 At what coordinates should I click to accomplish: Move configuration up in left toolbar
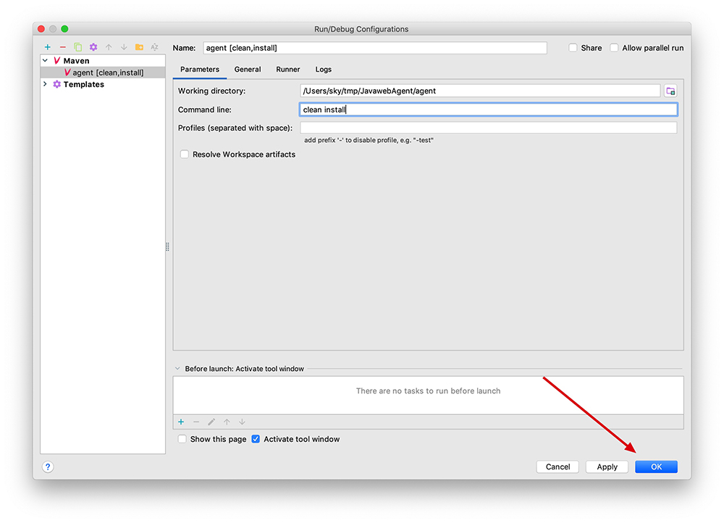(x=109, y=47)
